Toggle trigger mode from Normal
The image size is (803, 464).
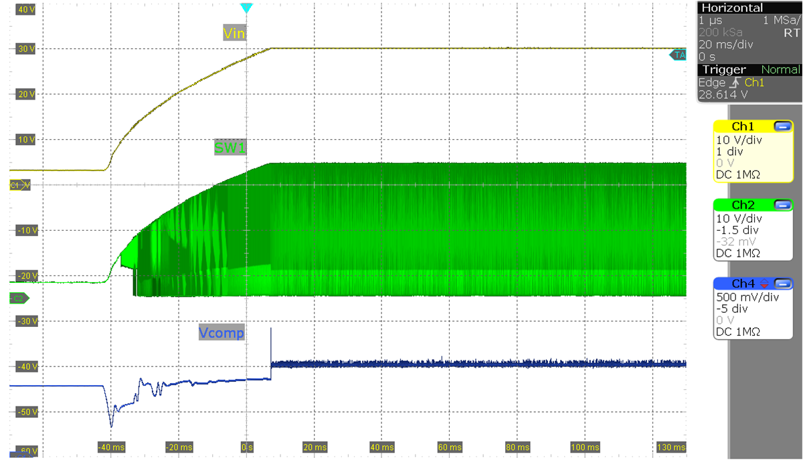tap(781, 69)
